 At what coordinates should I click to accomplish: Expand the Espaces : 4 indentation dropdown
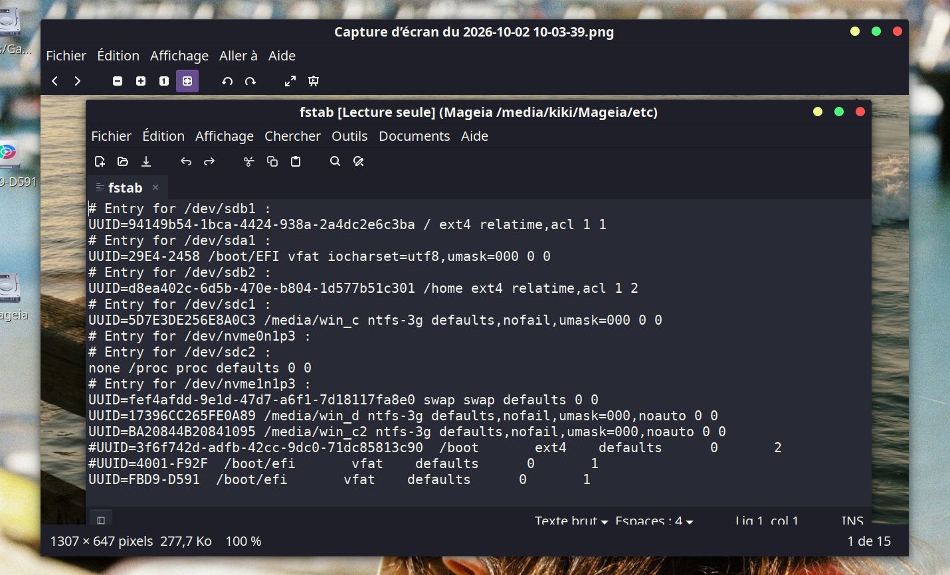654,521
